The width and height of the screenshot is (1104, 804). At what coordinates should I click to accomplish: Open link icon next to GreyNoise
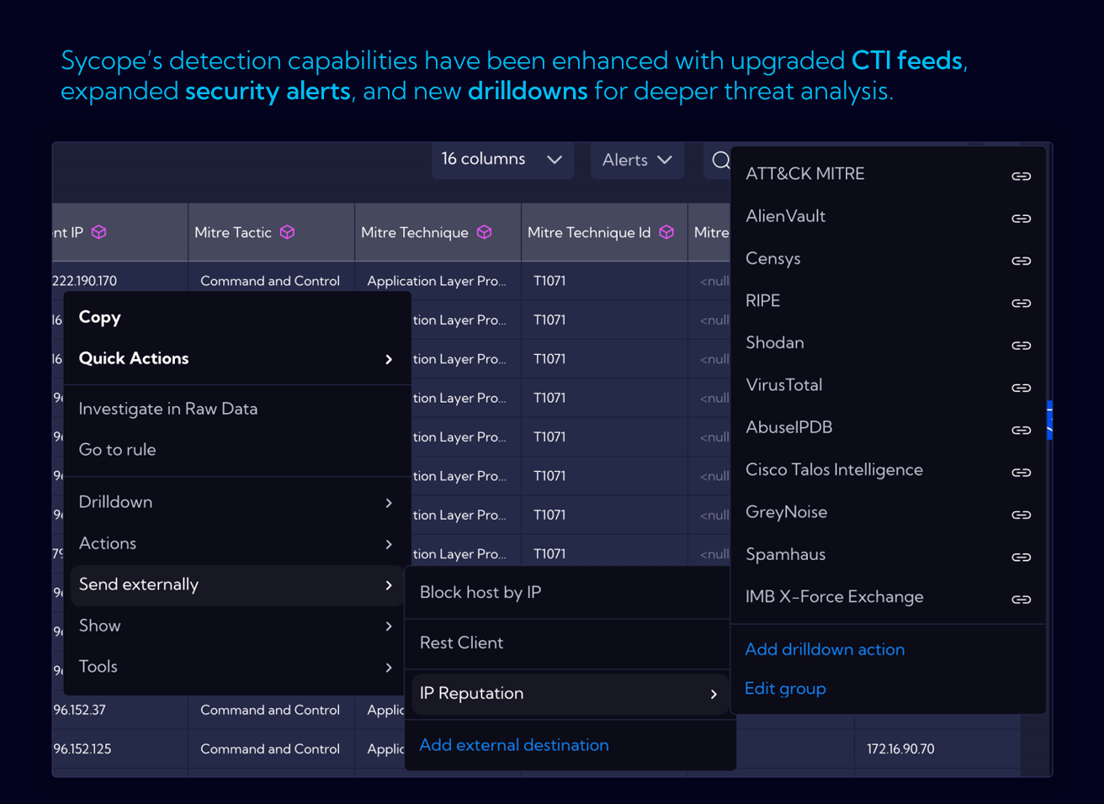point(1021,514)
